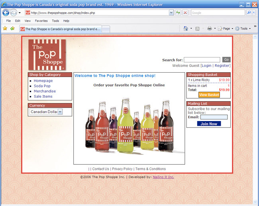Viewport: 259px width, 206px height.
Task: Click the Pop Shoppe favicon in address bar
Action: pos(28,13)
